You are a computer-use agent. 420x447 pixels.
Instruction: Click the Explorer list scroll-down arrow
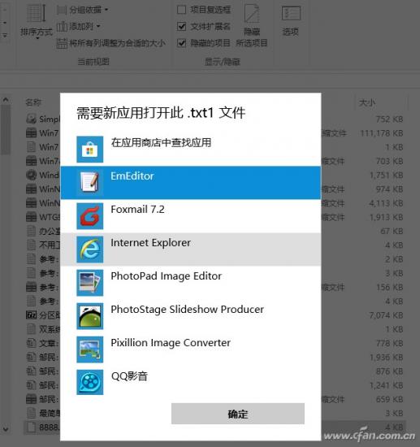point(6,428)
